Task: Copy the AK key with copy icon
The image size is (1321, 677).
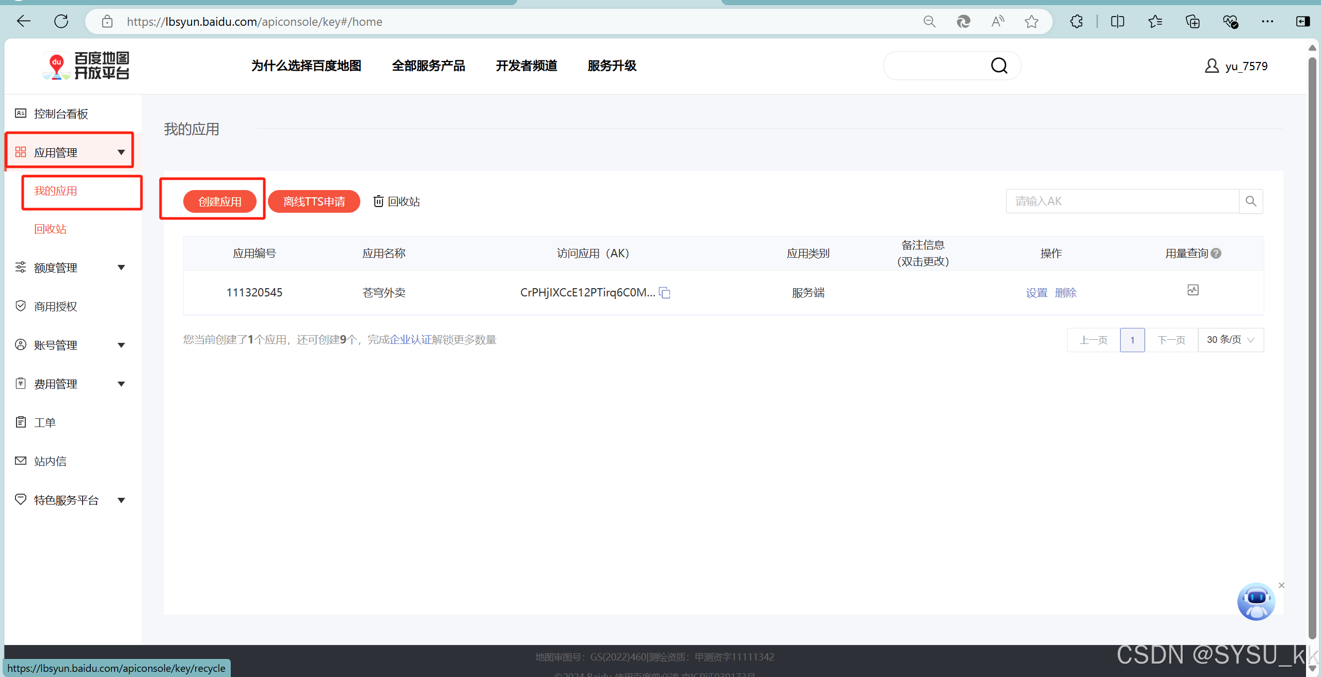Action: click(665, 293)
